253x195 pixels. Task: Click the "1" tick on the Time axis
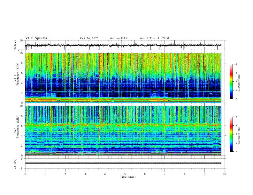(x=45, y=174)
